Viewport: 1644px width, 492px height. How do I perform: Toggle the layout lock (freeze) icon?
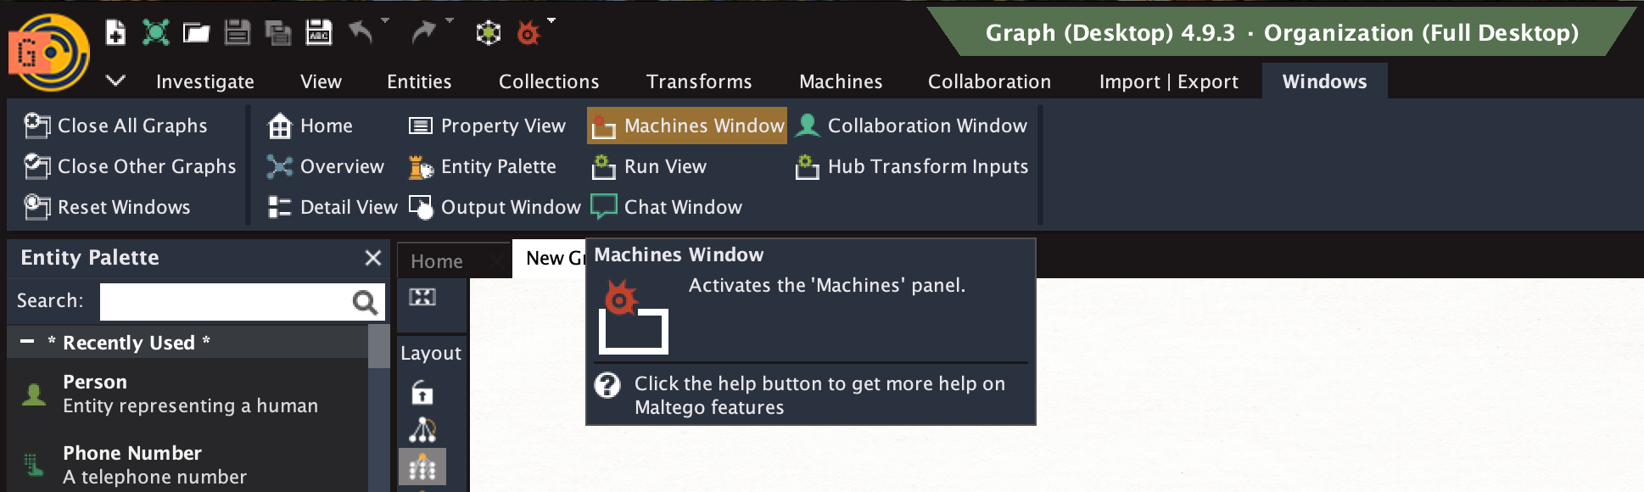[422, 393]
